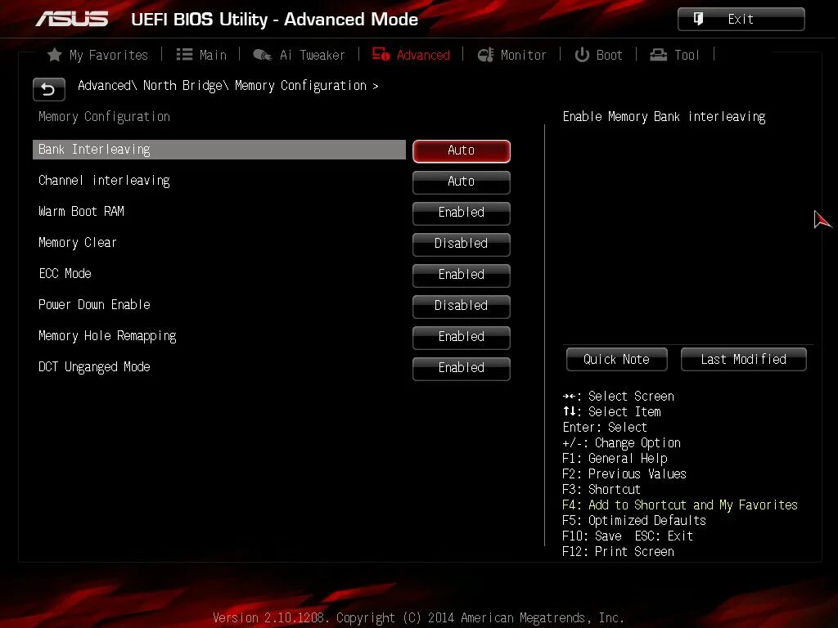Click the door icon in Exit button

[699, 19]
